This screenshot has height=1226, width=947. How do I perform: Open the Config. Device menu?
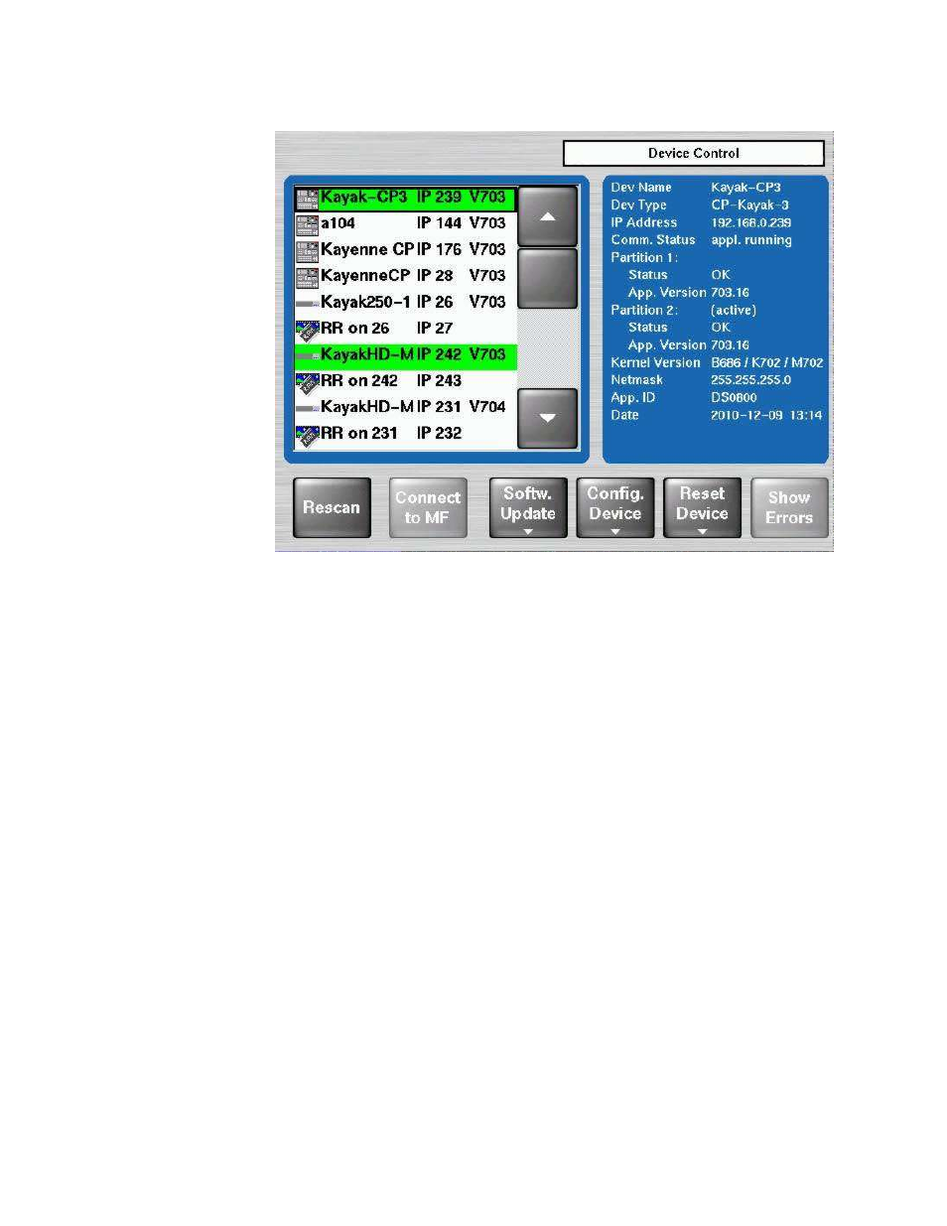[x=615, y=507]
